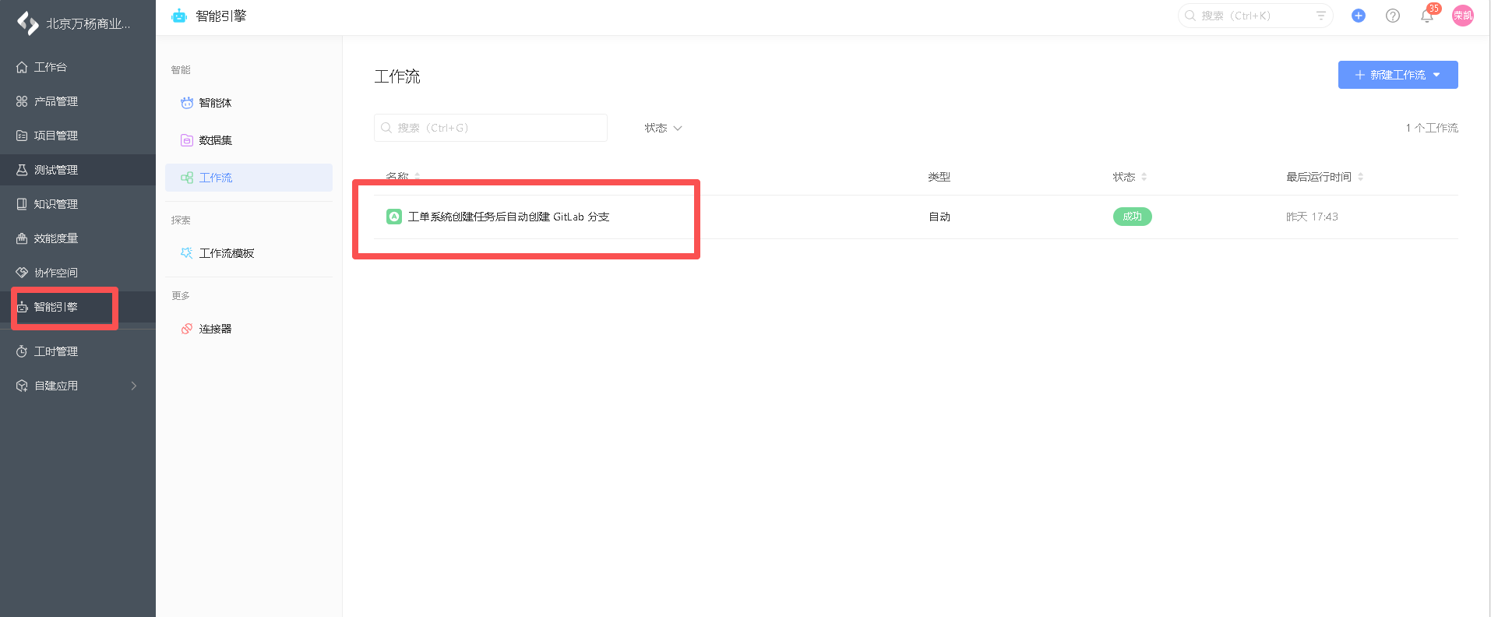Image resolution: width=1491 pixels, height=617 pixels.
Task: Click the 工作台 home icon
Action: pos(22,67)
